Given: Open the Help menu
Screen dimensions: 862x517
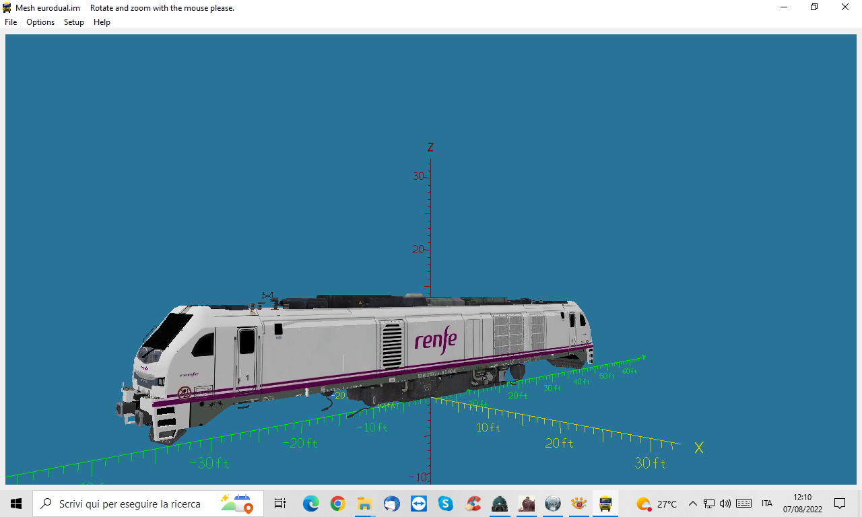Looking at the screenshot, I should 102,22.
